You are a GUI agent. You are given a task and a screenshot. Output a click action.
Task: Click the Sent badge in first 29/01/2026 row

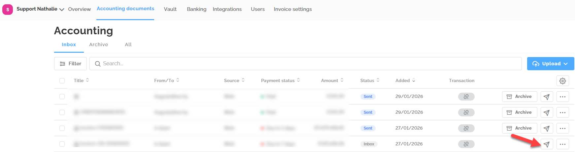368,97
